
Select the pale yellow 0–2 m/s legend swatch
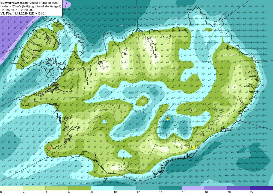coord(11,188)
